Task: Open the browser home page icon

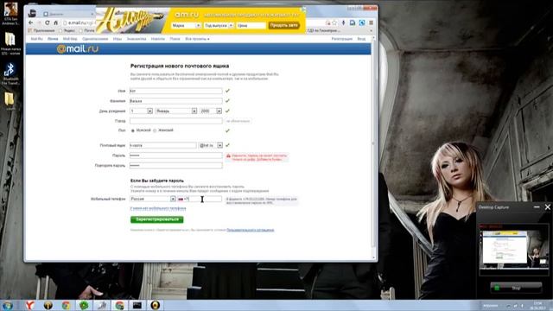Action: click(x=55, y=22)
